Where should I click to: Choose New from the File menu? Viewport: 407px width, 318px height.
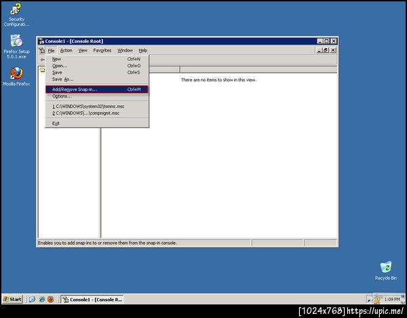click(97, 59)
